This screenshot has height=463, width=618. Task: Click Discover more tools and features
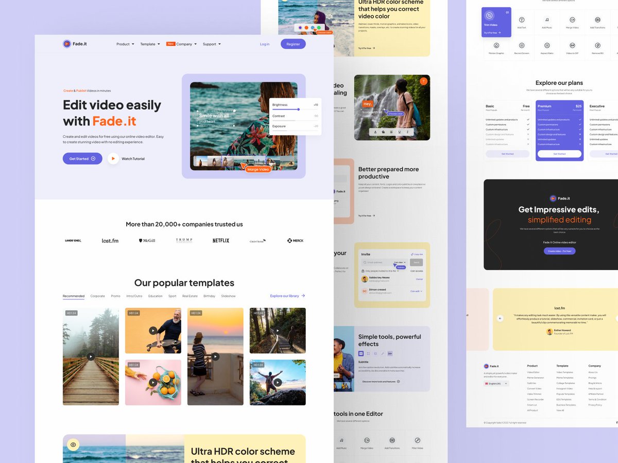pyautogui.click(x=381, y=381)
